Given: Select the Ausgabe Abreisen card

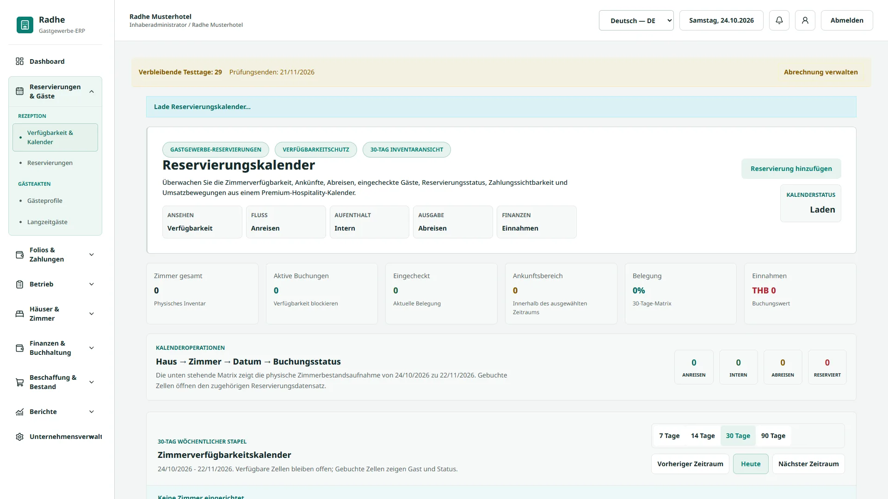Looking at the screenshot, I should point(453,222).
